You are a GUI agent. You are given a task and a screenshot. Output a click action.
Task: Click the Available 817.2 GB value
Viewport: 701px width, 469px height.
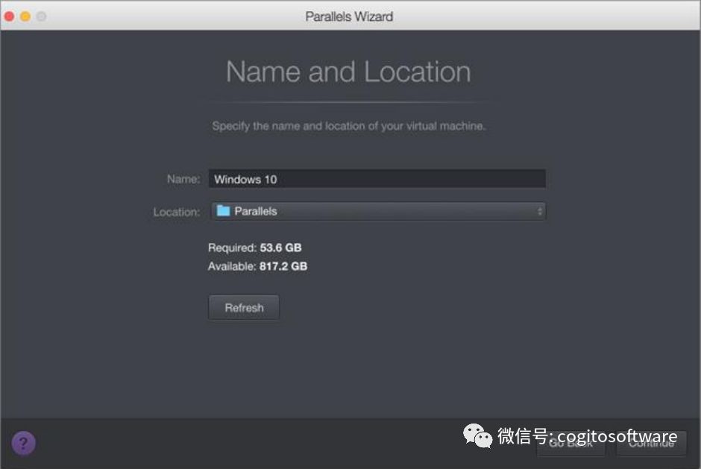tap(283, 266)
